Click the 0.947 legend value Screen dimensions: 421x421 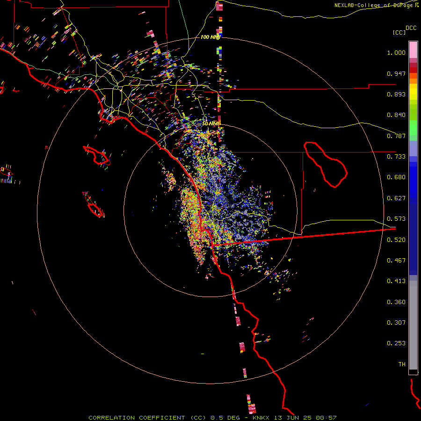[396, 73]
